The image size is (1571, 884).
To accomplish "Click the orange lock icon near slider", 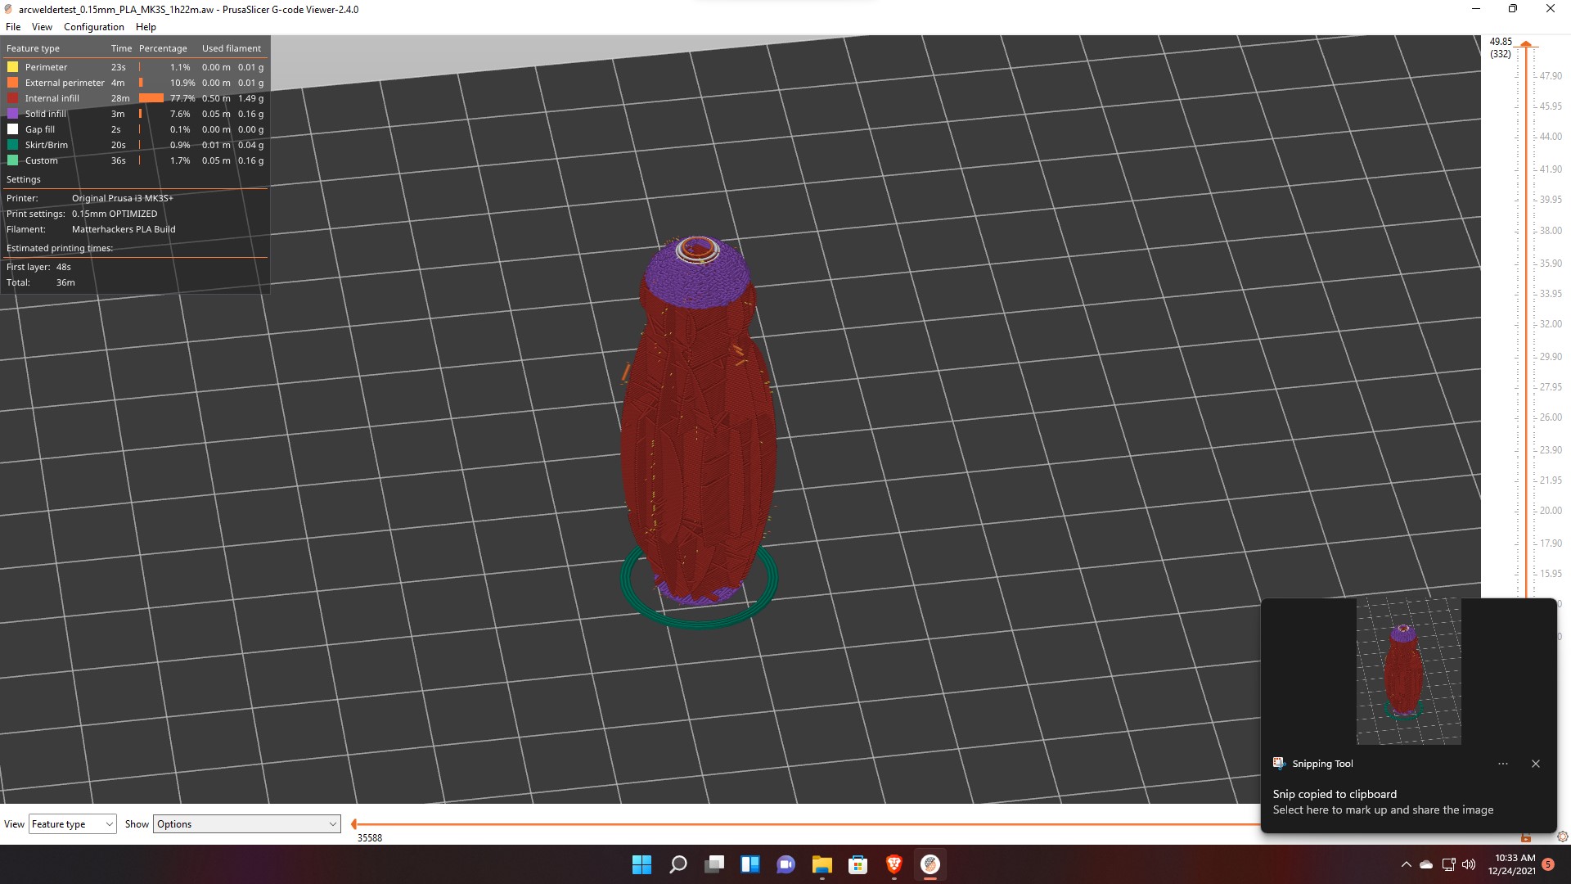I will (x=1525, y=837).
